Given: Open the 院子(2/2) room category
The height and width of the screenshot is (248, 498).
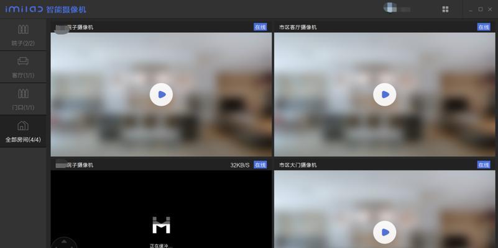Looking at the screenshot, I should pos(23,35).
